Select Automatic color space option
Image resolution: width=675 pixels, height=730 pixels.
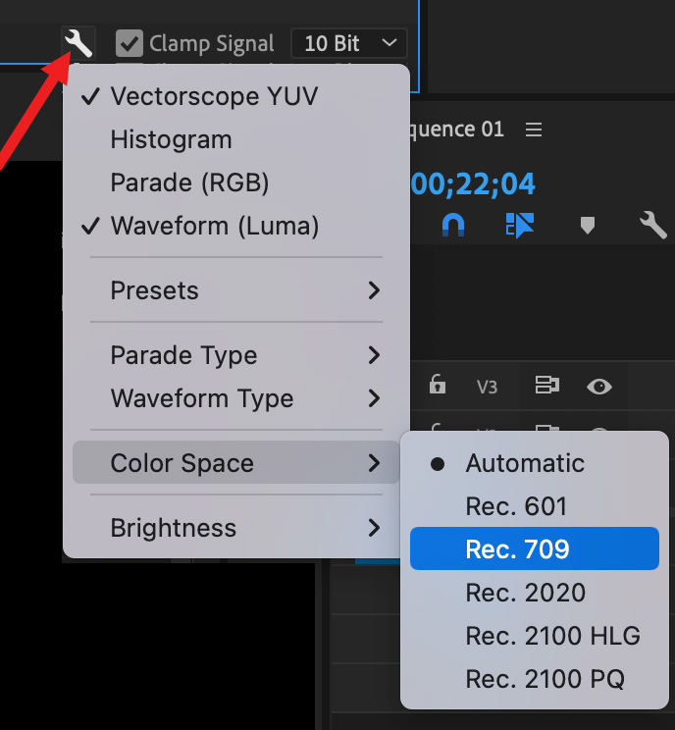[525, 463]
